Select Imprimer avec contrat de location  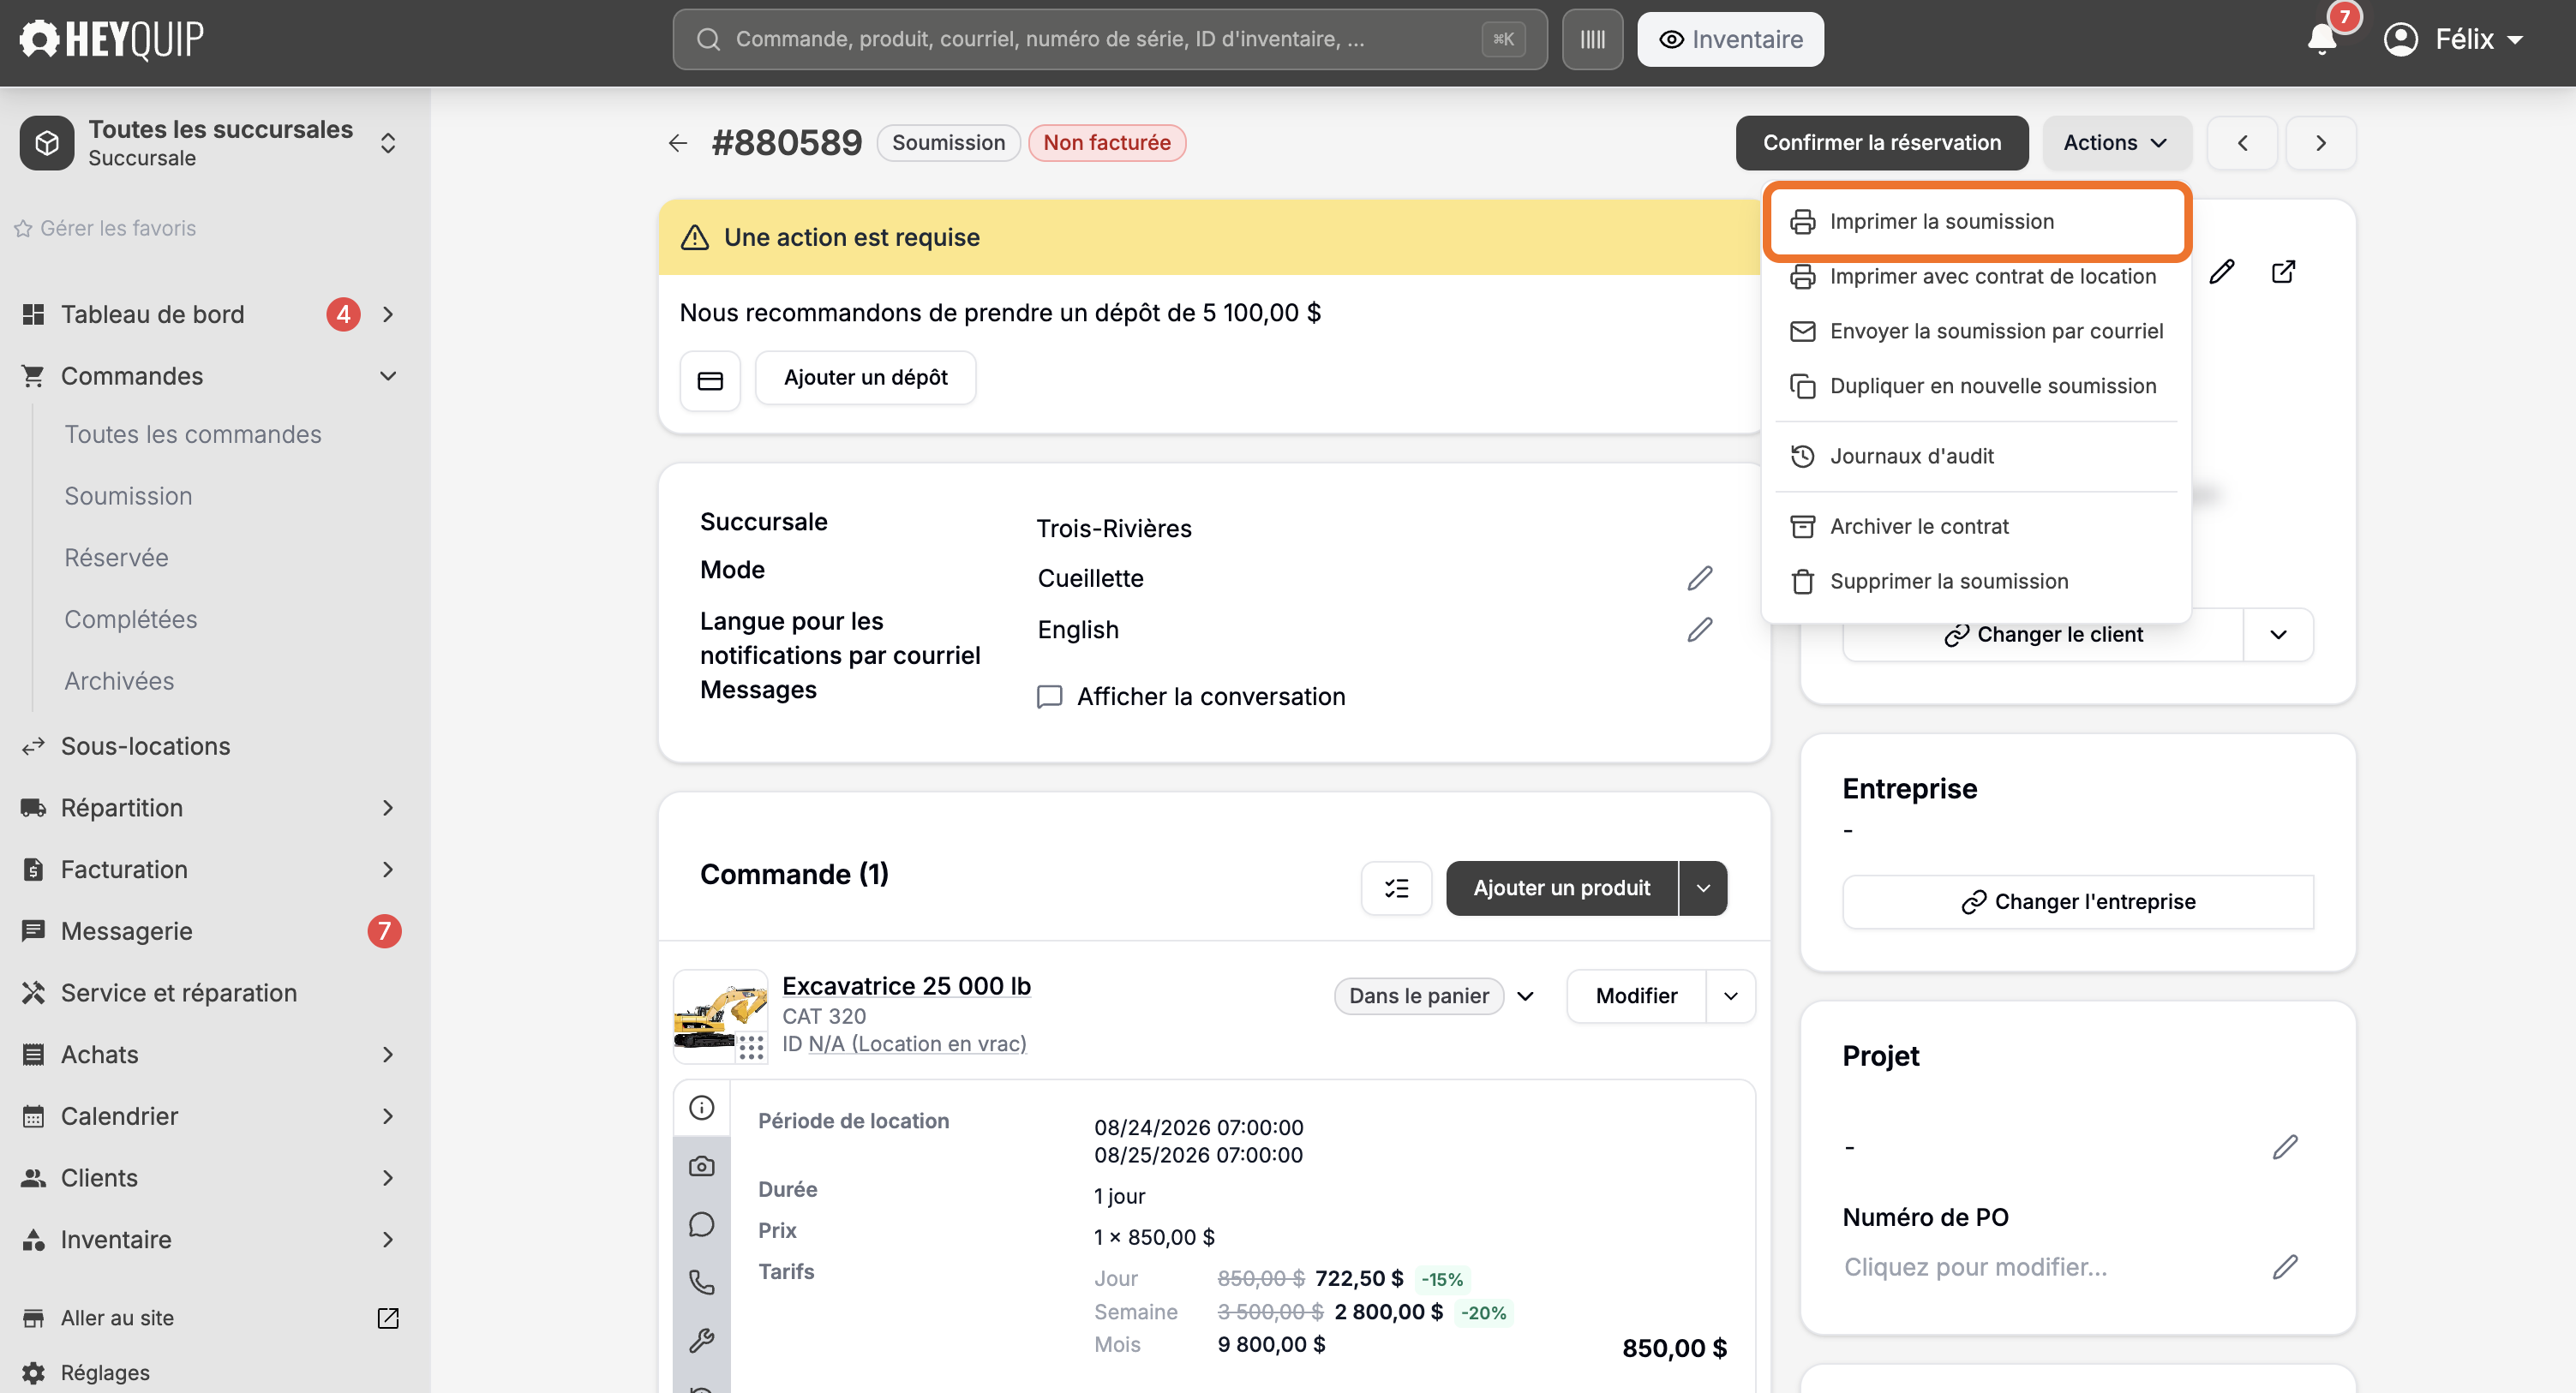[x=1977, y=276]
